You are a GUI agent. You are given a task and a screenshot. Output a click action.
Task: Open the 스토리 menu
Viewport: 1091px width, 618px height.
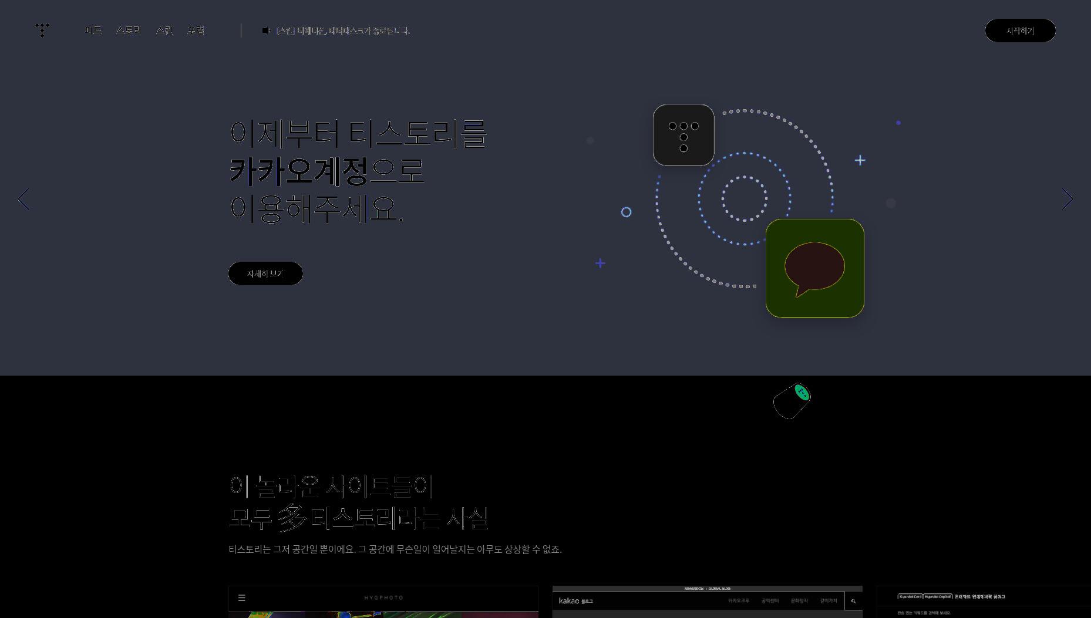pyautogui.click(x=129, y=31)
